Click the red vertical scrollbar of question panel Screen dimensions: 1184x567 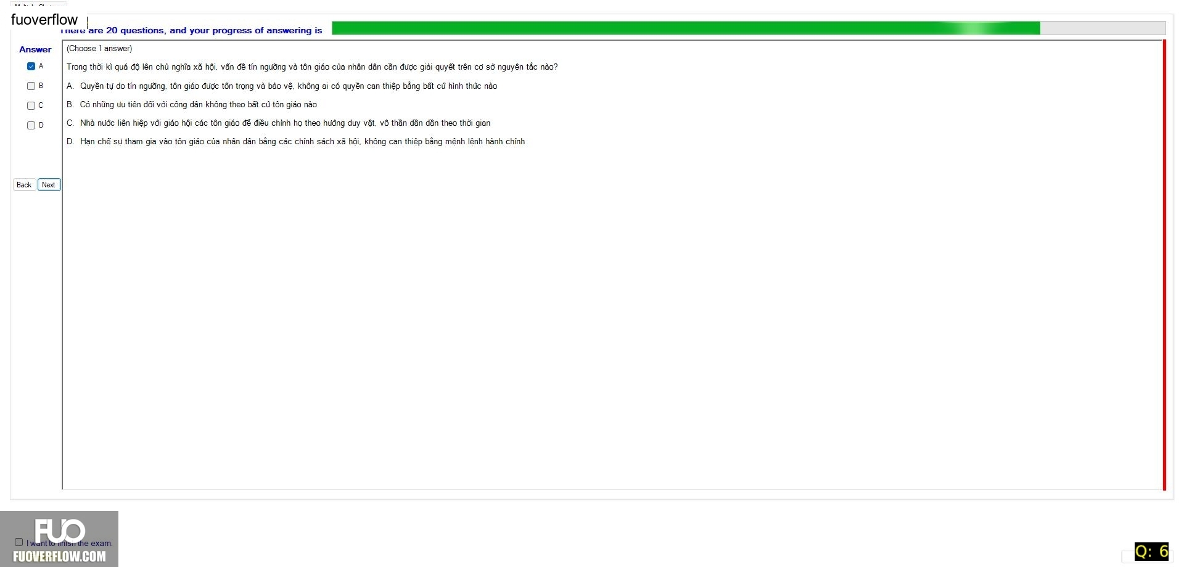tap(1164, 265)
